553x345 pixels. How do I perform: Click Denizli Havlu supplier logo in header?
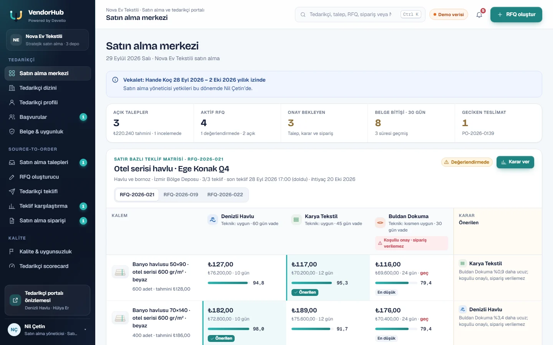pyautogui.click(x=212, y=220)
